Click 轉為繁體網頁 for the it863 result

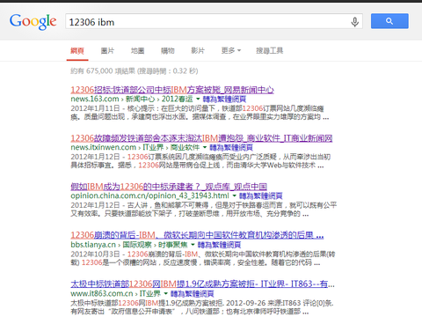[x=193, y=293]
